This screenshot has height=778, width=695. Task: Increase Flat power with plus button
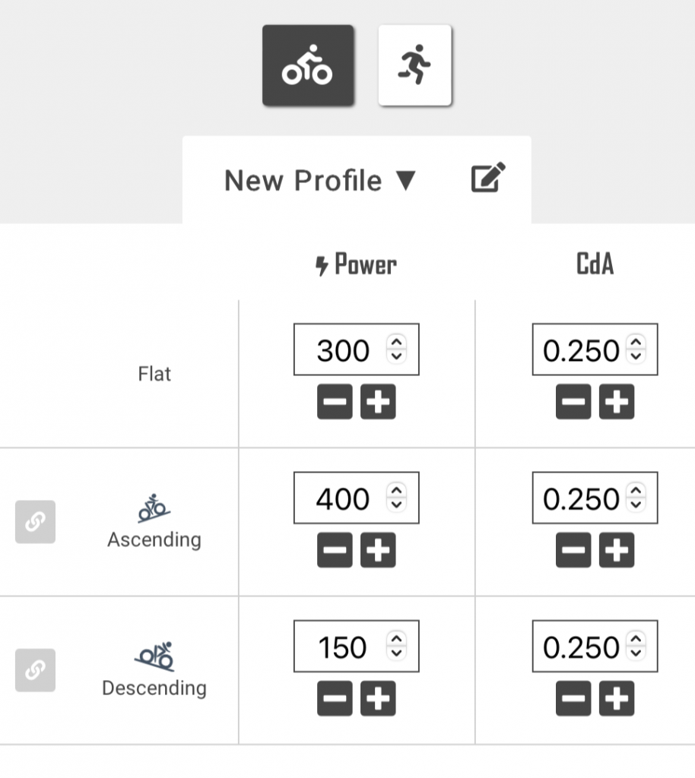[378, 403]
